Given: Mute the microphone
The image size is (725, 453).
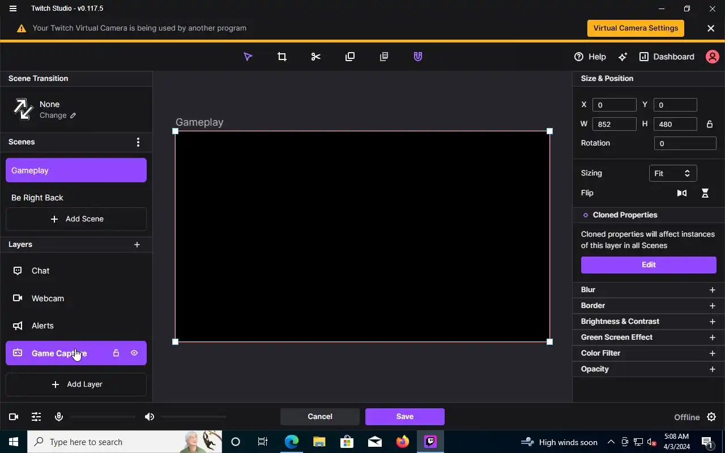Looking at the screenshot, I should click(58, 417).
